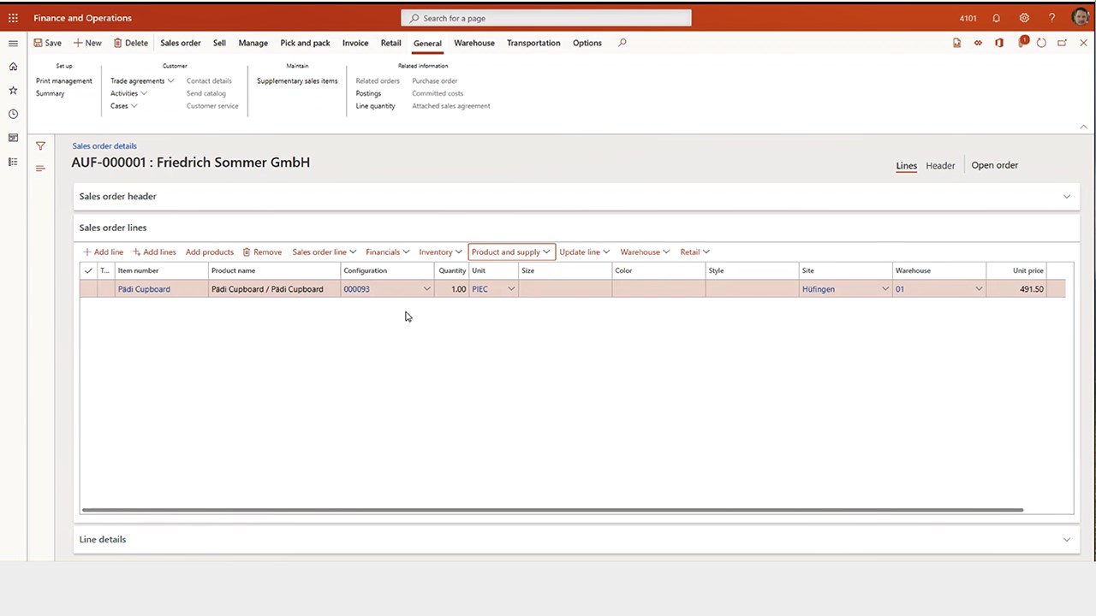Collapse the action pane ribbon chevron

tap(1083, 127)
